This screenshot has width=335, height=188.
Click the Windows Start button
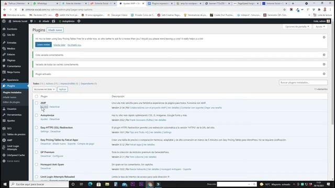pyautogui.click(x=5, y=184)
